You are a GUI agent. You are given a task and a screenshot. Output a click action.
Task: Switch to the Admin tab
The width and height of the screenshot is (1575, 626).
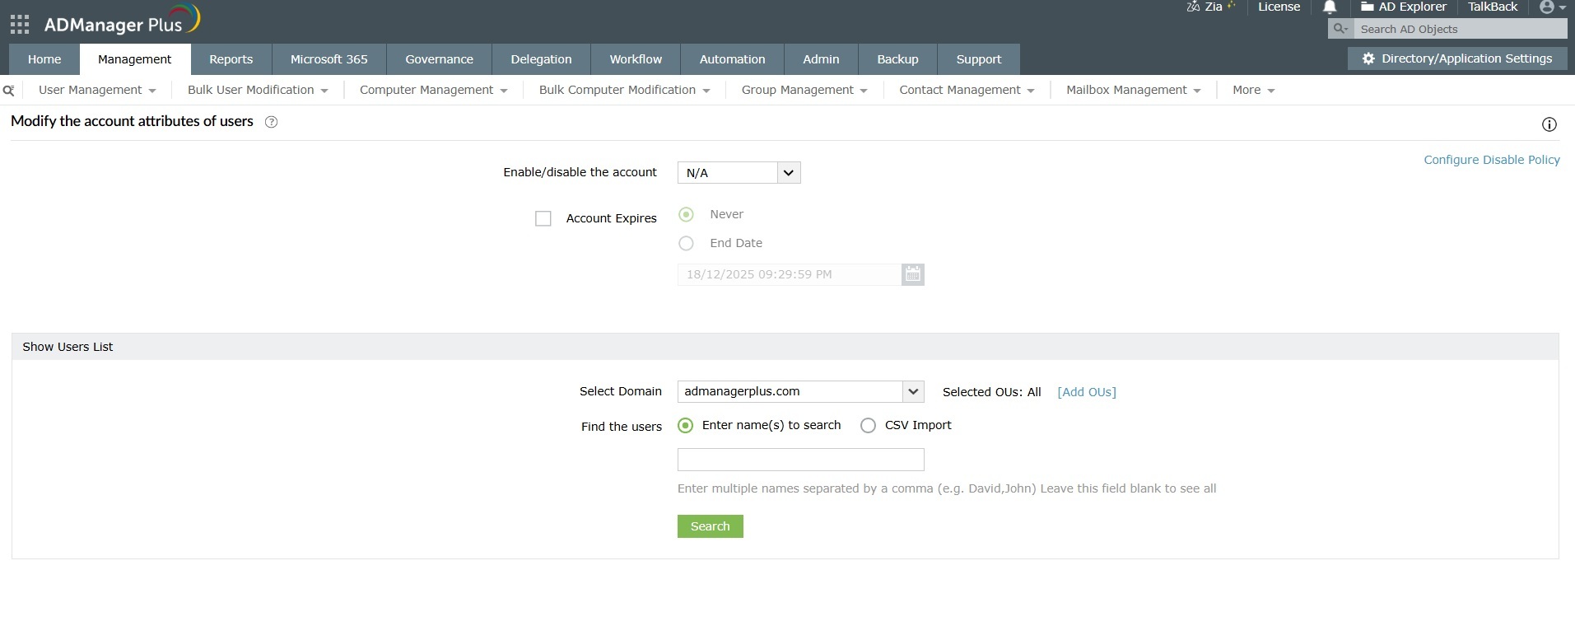tap(821, 59)
